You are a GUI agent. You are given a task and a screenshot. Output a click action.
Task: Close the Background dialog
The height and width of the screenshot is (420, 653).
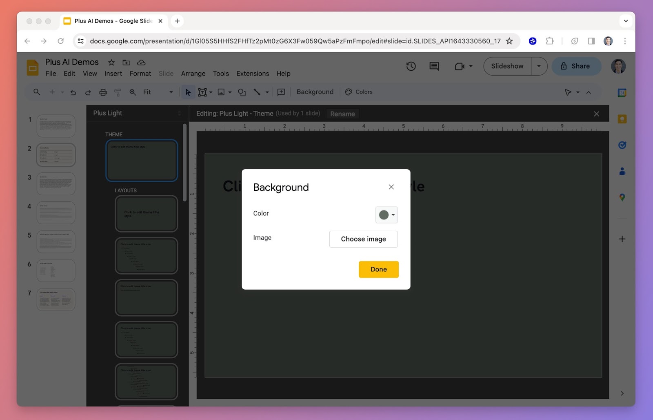391,187
